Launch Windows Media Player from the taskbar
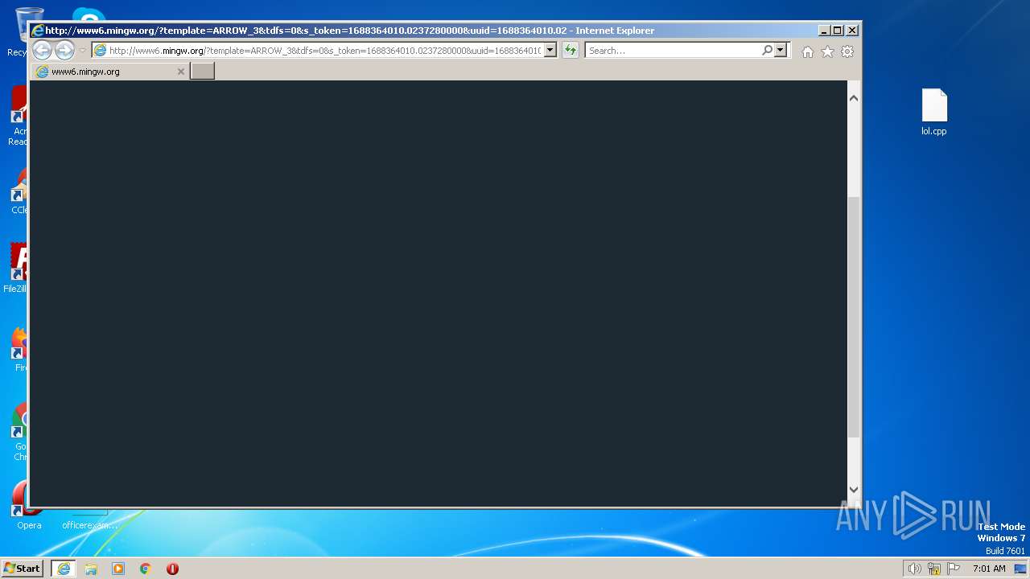Image resolution: width=1030 pixels, height=579 pixels. click(x=118, y=569)
